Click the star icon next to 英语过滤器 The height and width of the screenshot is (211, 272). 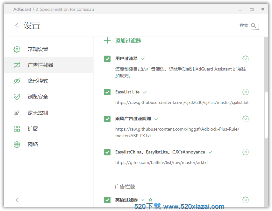[150, 200]
